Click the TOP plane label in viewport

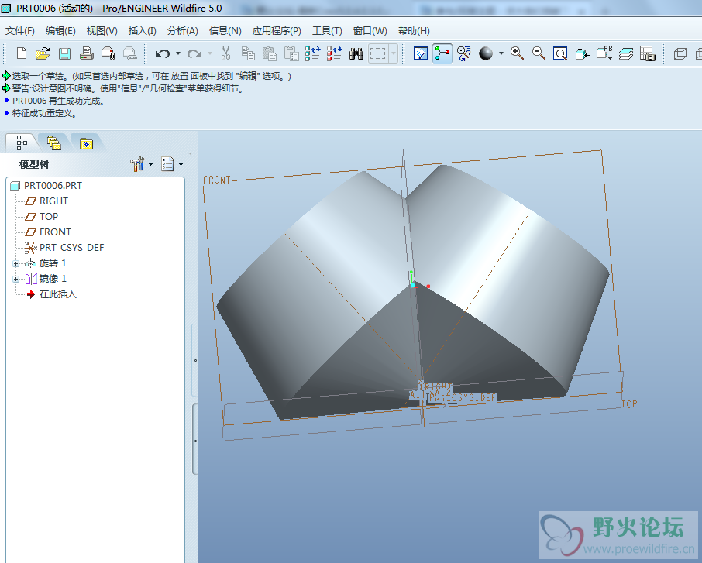[629, 404]
